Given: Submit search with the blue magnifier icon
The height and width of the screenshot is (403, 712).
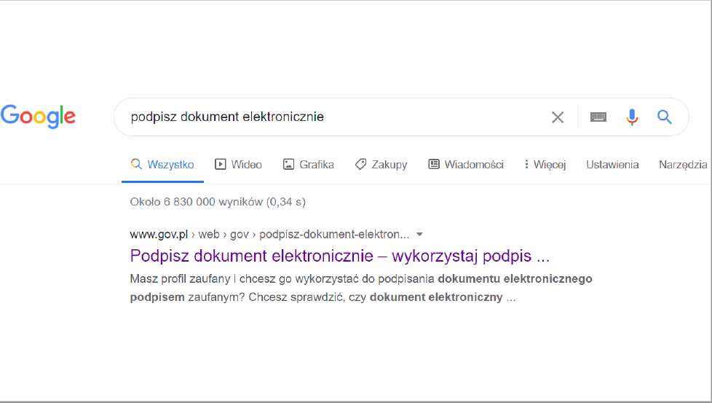Looking at the screenshot, I should coord(665,117).
